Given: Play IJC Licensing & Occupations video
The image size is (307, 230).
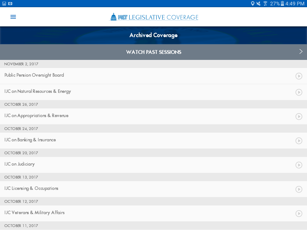Looking at the screenshot, I should (299, 189).
